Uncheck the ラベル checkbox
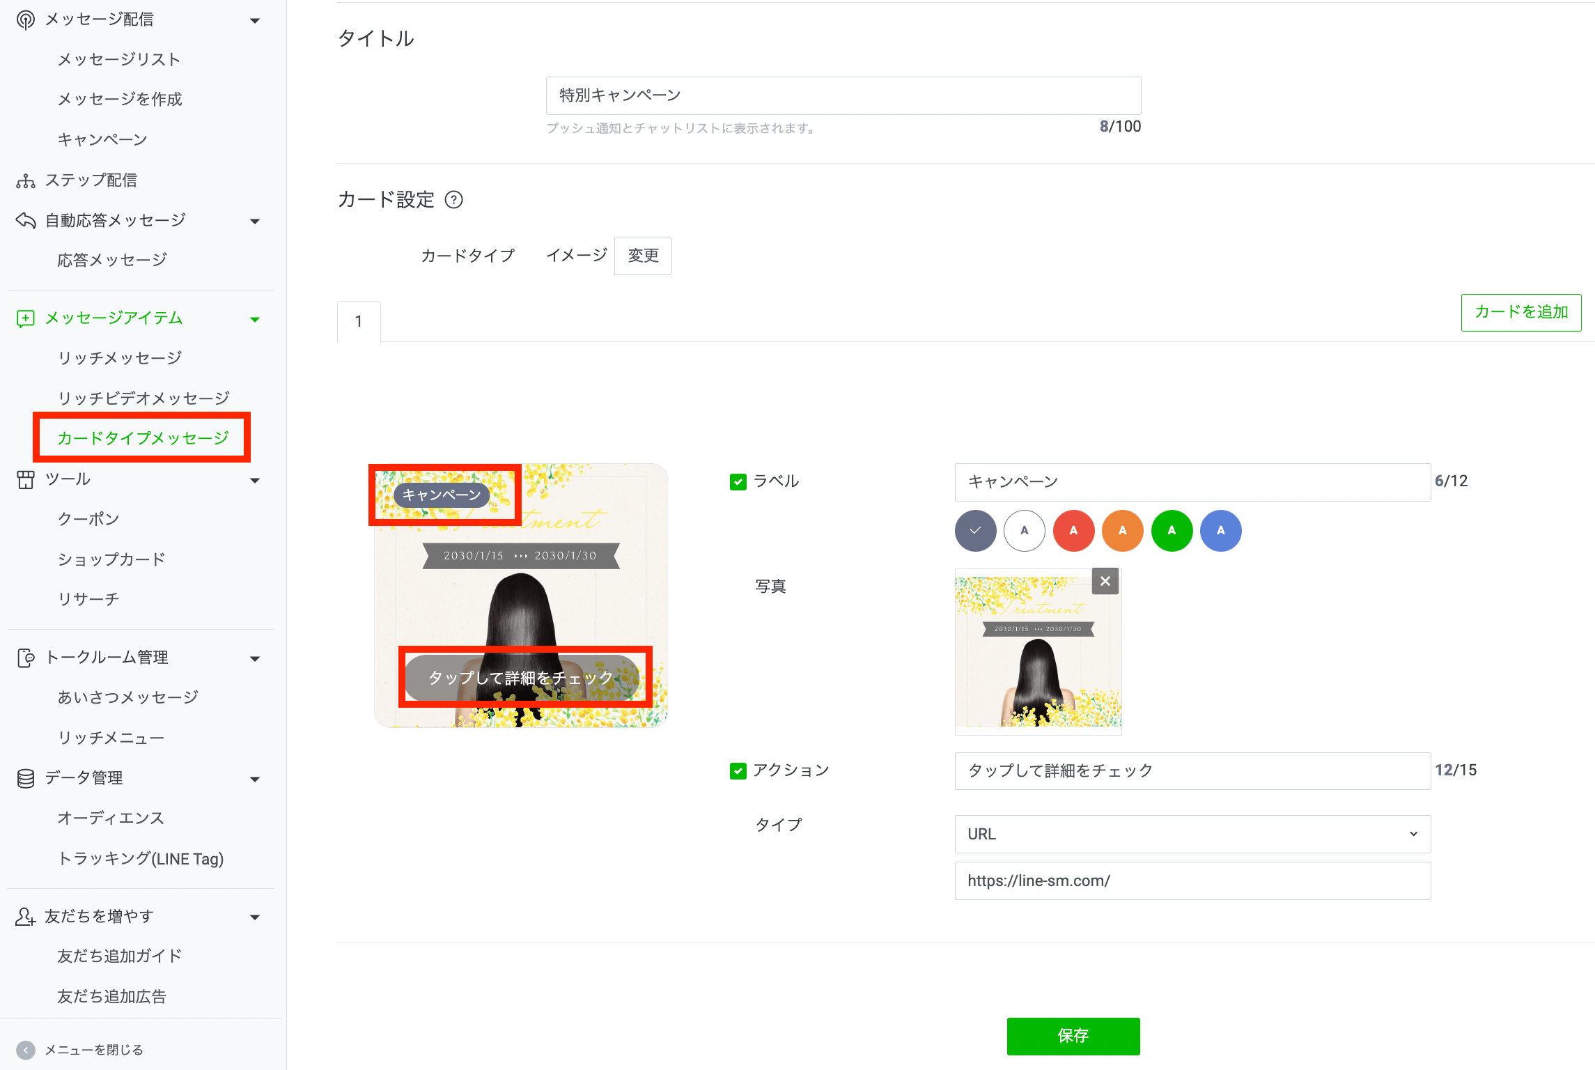This screenshot has height=1070, width=1595. [738, 481]
